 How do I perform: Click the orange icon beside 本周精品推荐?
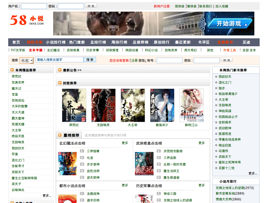tap(12, 70)
